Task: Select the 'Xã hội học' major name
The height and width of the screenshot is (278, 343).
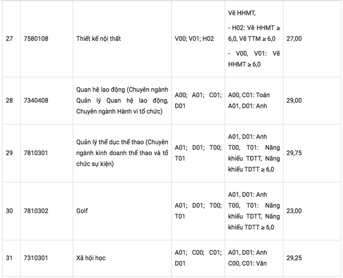Action: pyautogui.click(x=91, y=258)
